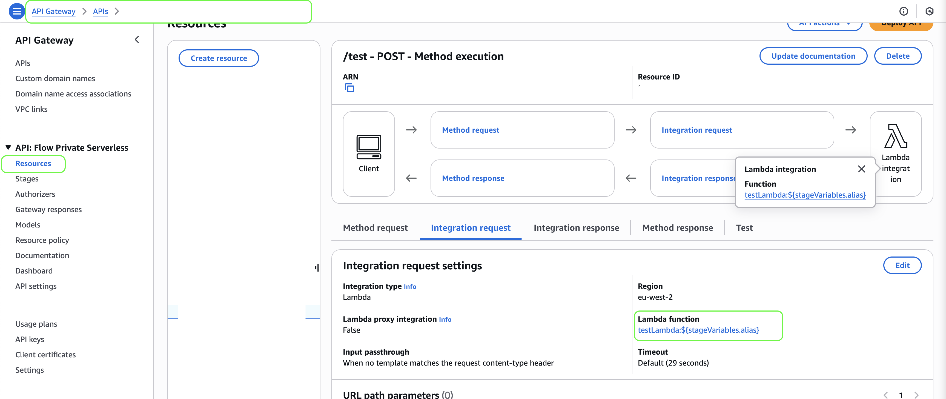The height and width of the screenshot is (399, 946).
Task: Open the Test tab
Action: (x=744, y=228)
